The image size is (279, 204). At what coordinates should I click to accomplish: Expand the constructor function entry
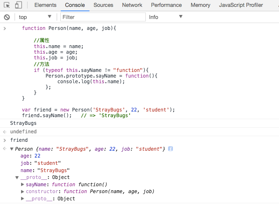tap(22, 191)
